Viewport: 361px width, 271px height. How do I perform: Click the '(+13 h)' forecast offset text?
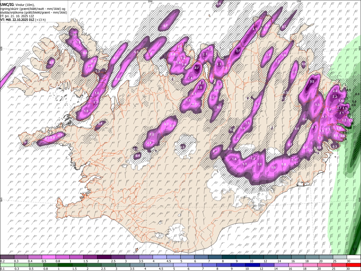[x=41, y=20]
